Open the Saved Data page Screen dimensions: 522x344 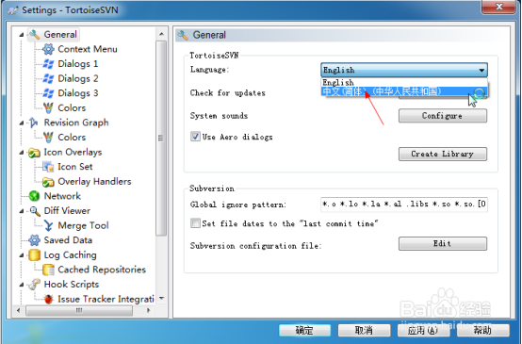coord(68,240)
